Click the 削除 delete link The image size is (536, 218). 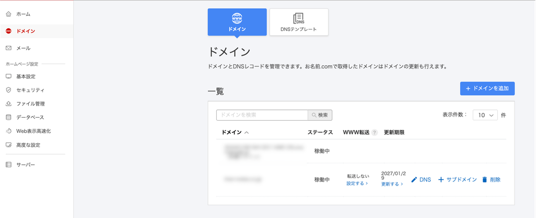point(491,179)
